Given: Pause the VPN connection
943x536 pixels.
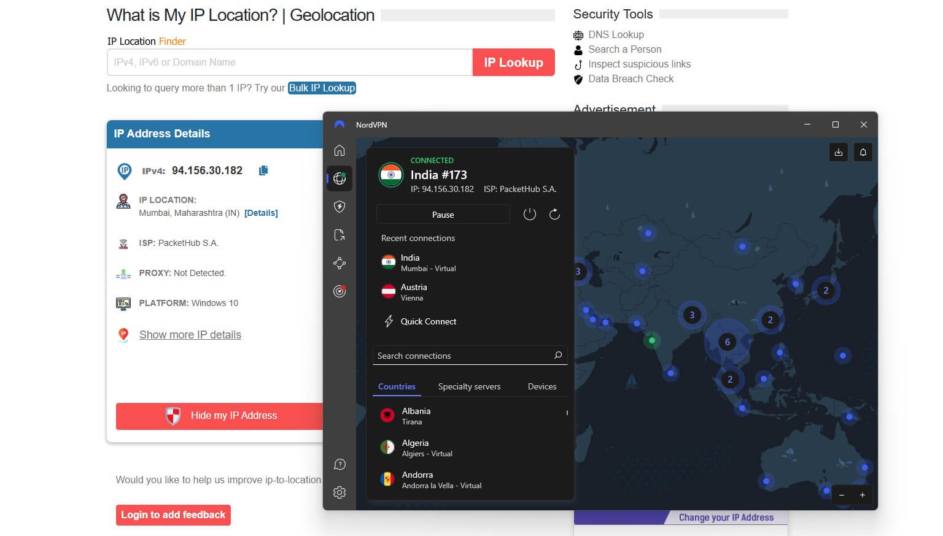Looking at the screenshot, I should pyautogui.click(x=443, y=215).
